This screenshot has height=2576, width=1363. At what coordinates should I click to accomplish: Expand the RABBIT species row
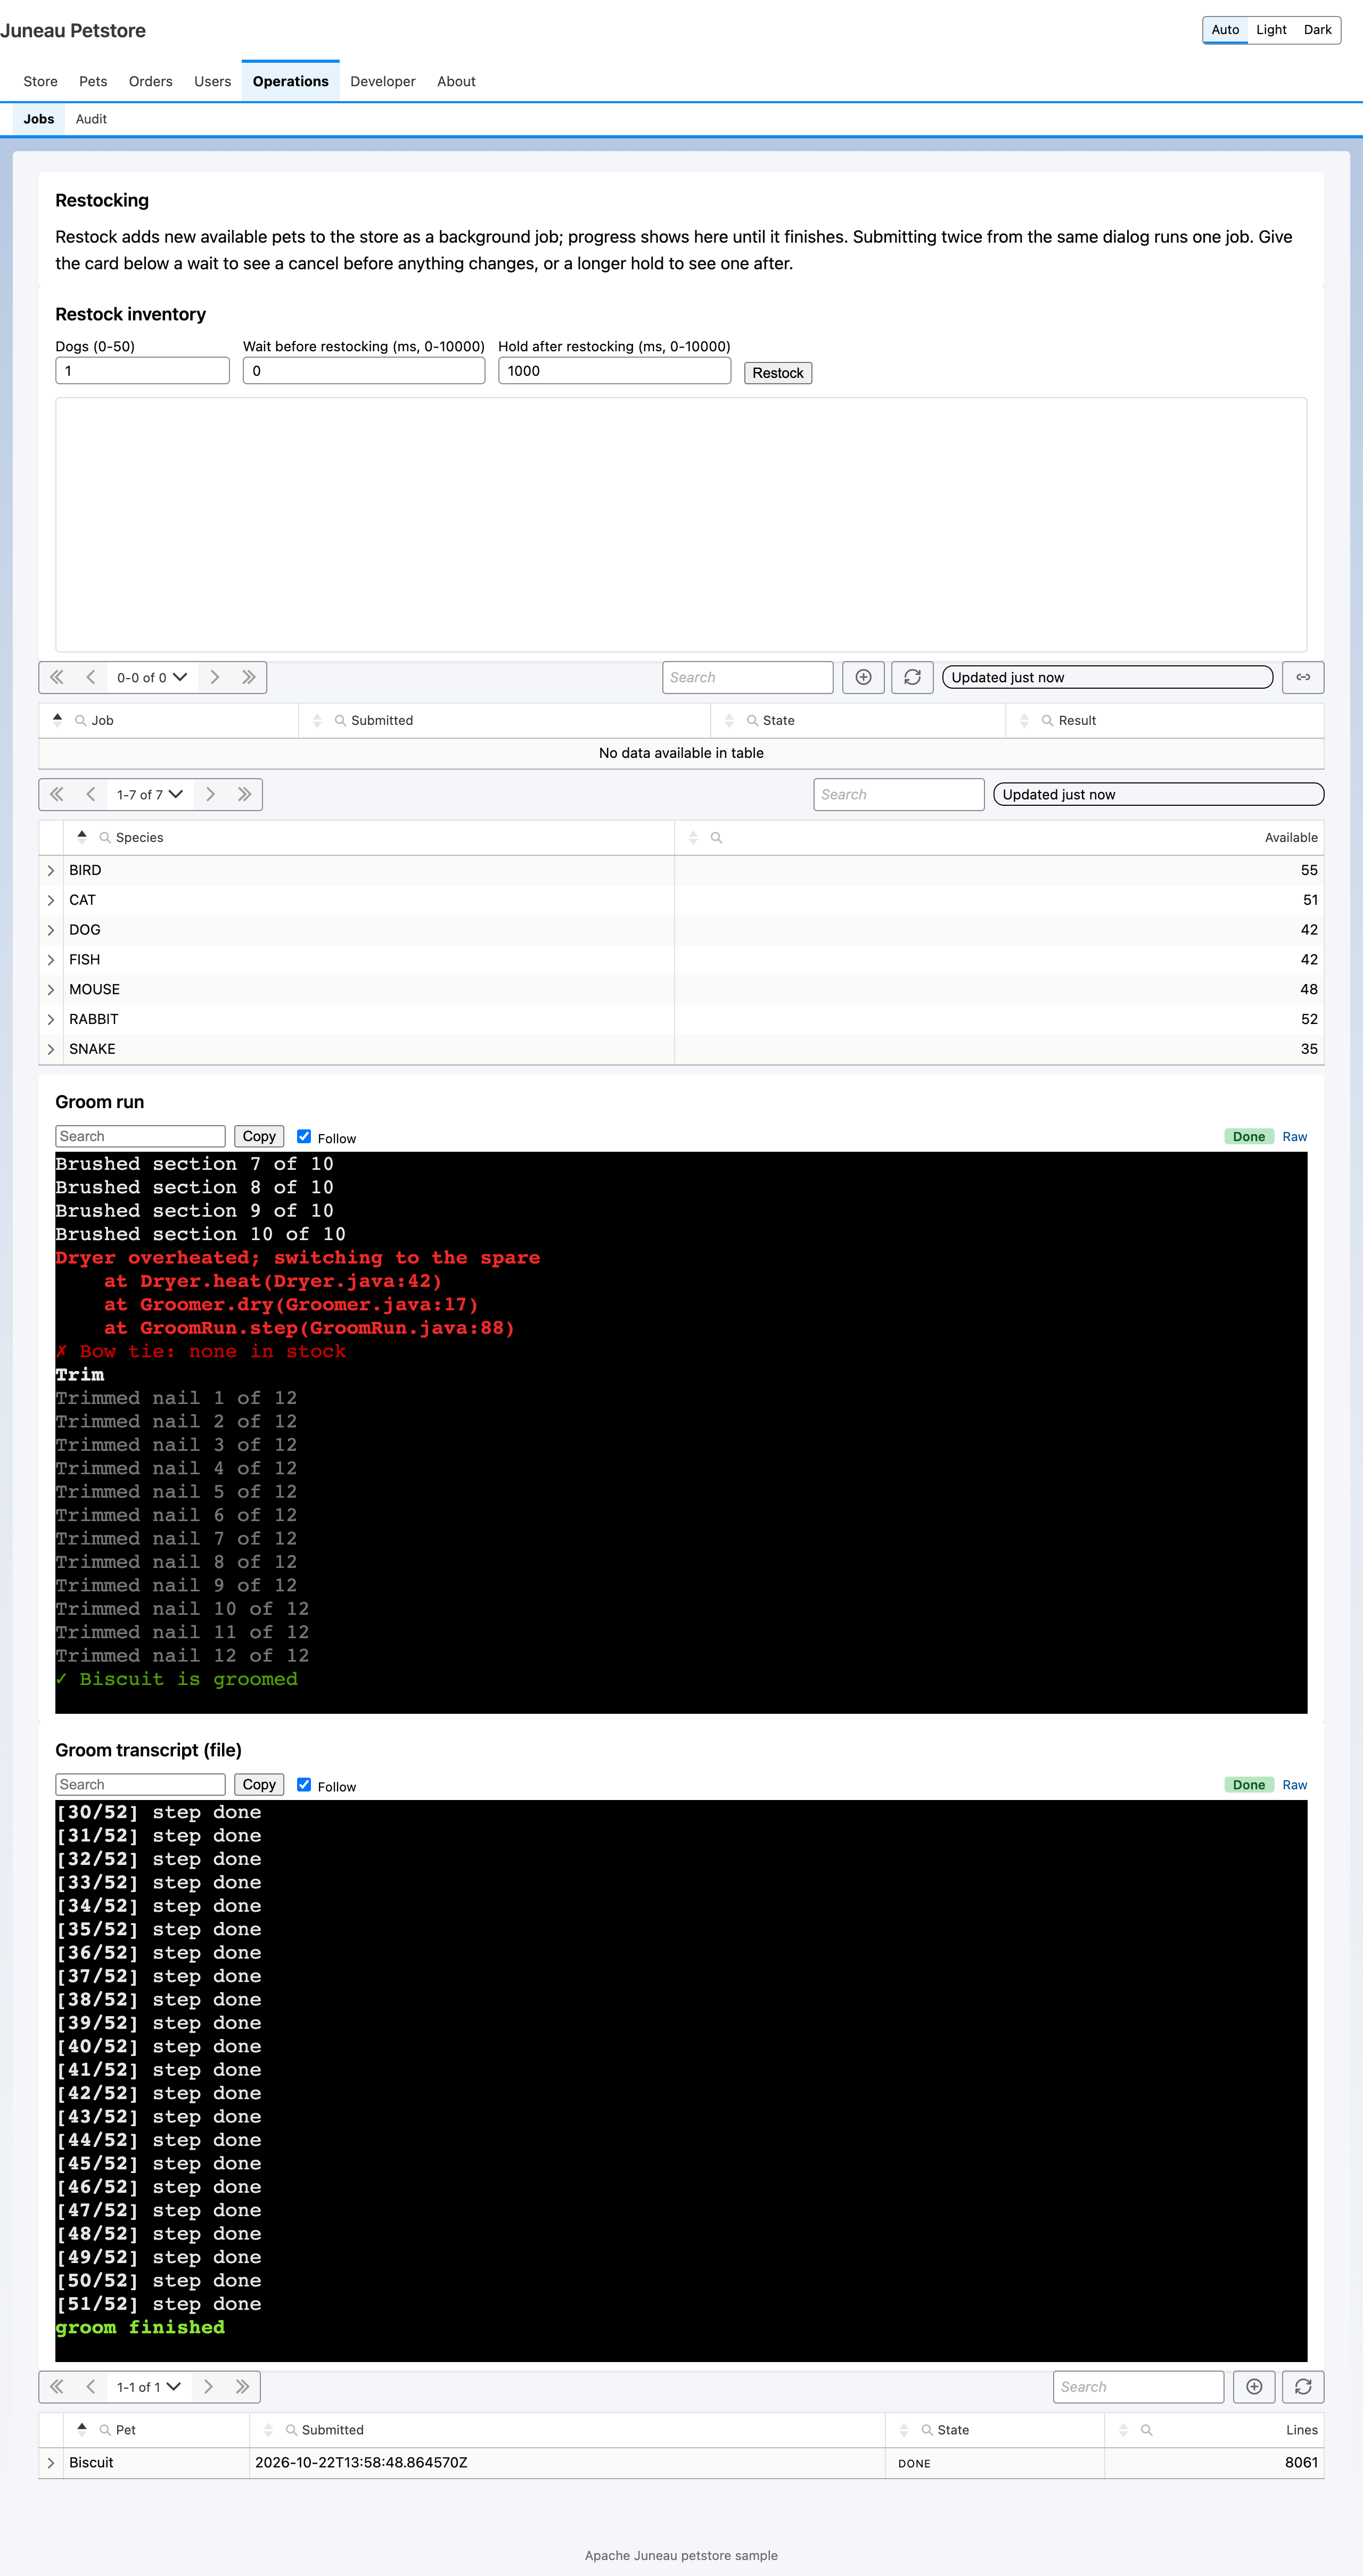(51, 1019)
